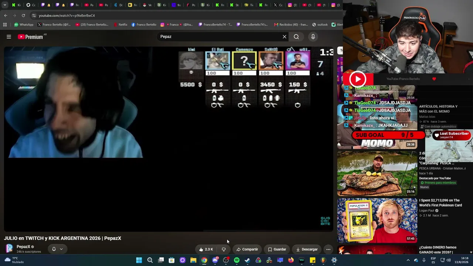
Task: Open PepazX channel name link
Action: click(23, 247)
